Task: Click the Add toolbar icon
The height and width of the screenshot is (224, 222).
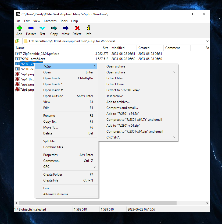Action: 19,28
